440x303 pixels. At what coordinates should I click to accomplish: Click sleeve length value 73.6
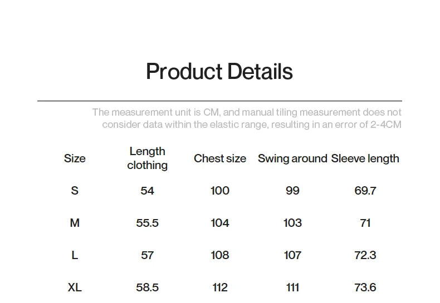coord(365,287)
